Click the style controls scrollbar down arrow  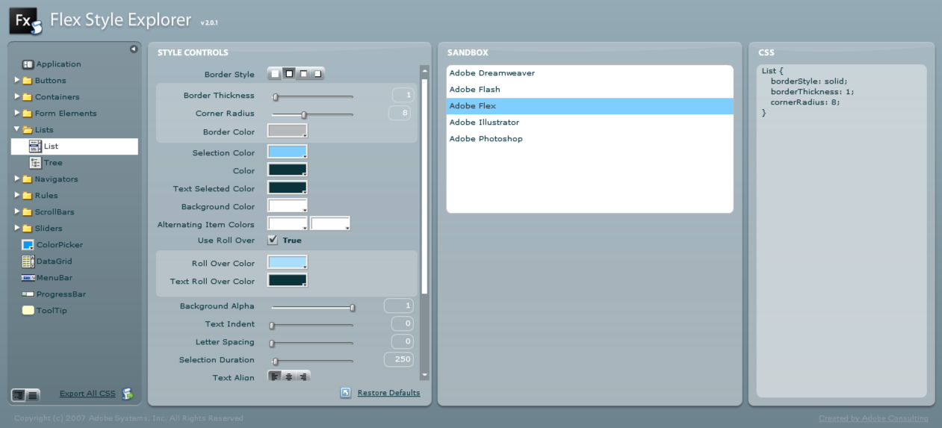425,375
